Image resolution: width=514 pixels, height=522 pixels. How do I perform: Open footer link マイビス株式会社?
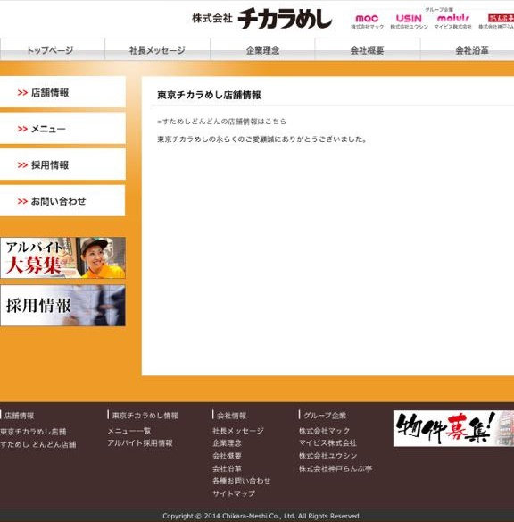pos(327,443)
